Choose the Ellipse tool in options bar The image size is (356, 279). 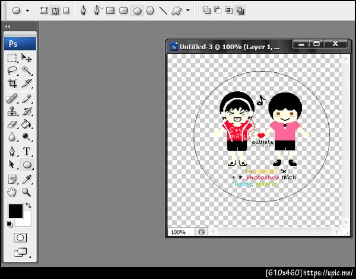pos(137,11)
